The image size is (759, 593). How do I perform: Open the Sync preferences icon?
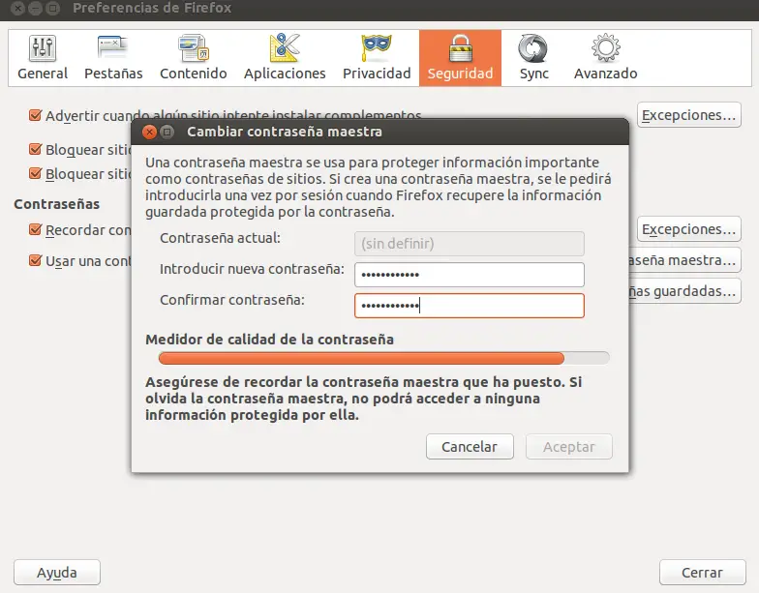pyautogui.click(x=532, y=48)
